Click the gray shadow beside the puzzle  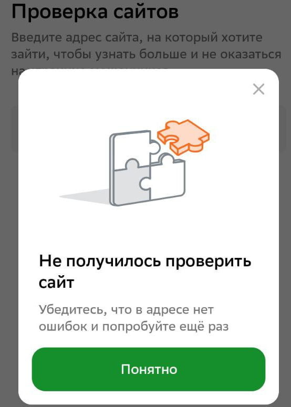86,196
